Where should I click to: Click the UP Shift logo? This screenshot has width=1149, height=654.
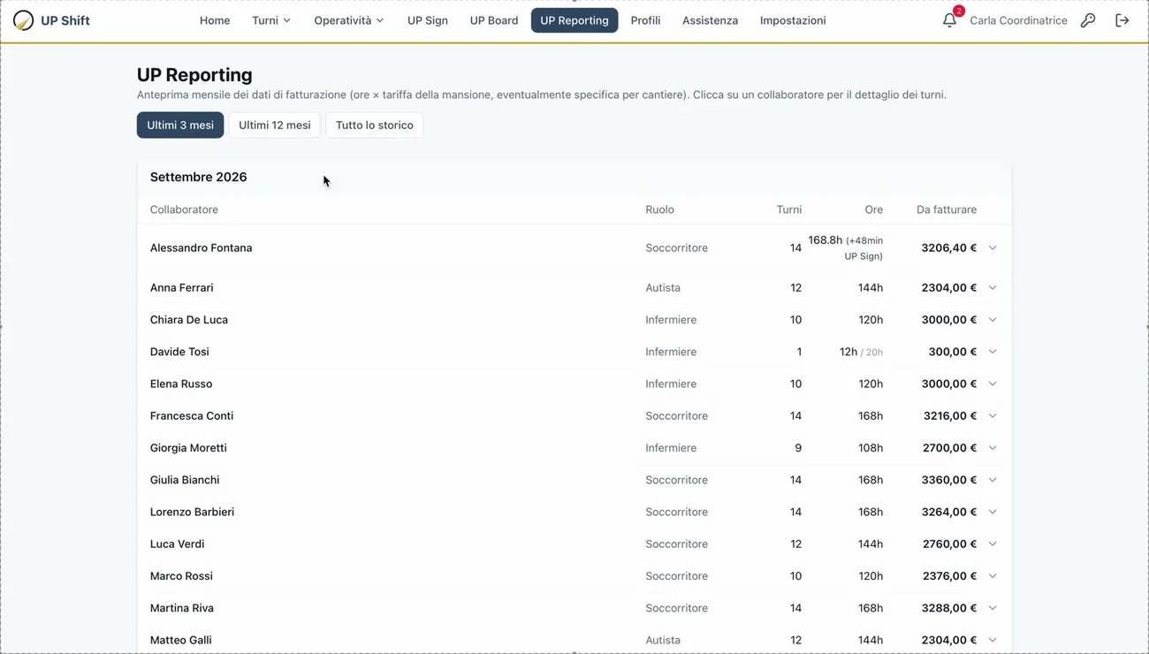point(52,20)
